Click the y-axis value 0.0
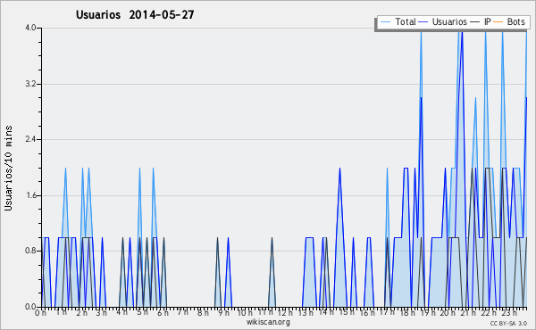Viewport: 536px width, 330px height. [30, 307]
